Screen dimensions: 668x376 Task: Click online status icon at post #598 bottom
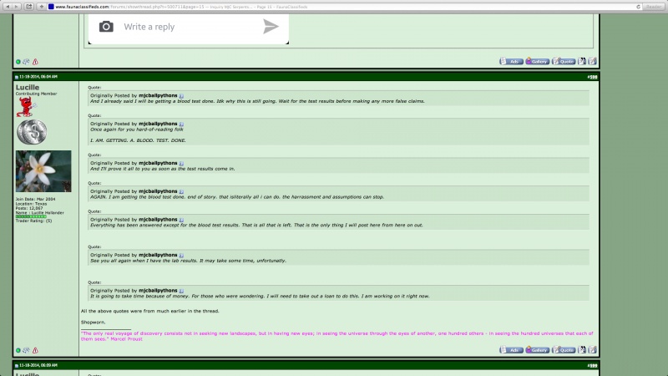pyautogui.click(x=18, y=350)
